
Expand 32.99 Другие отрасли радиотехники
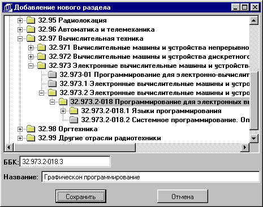[x=20, y=138]
